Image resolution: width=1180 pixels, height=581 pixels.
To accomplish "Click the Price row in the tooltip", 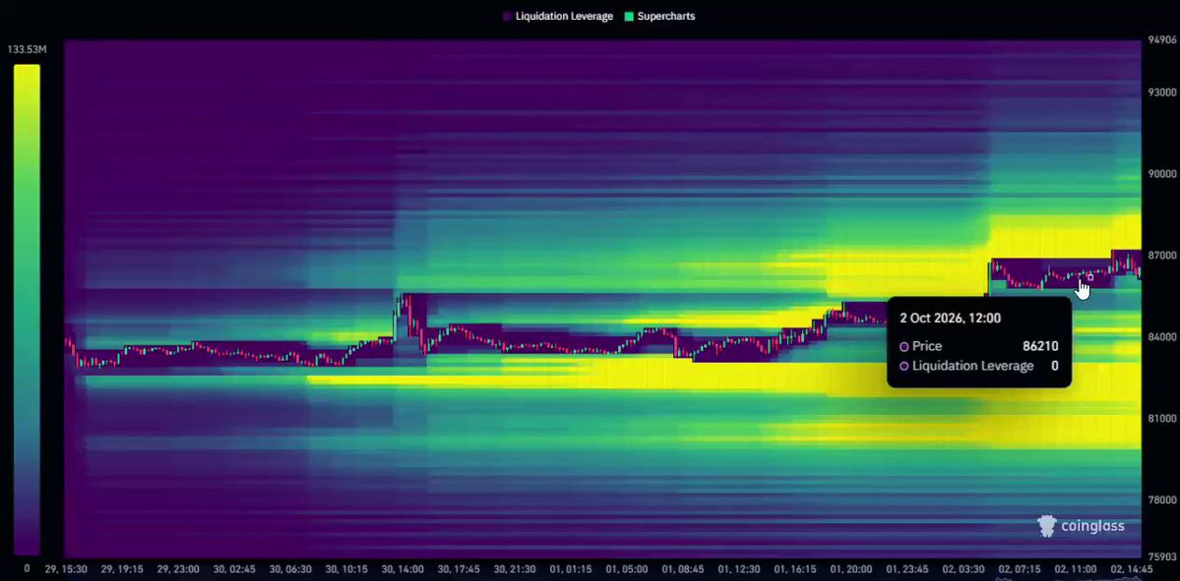I will [x=979, y=346].
